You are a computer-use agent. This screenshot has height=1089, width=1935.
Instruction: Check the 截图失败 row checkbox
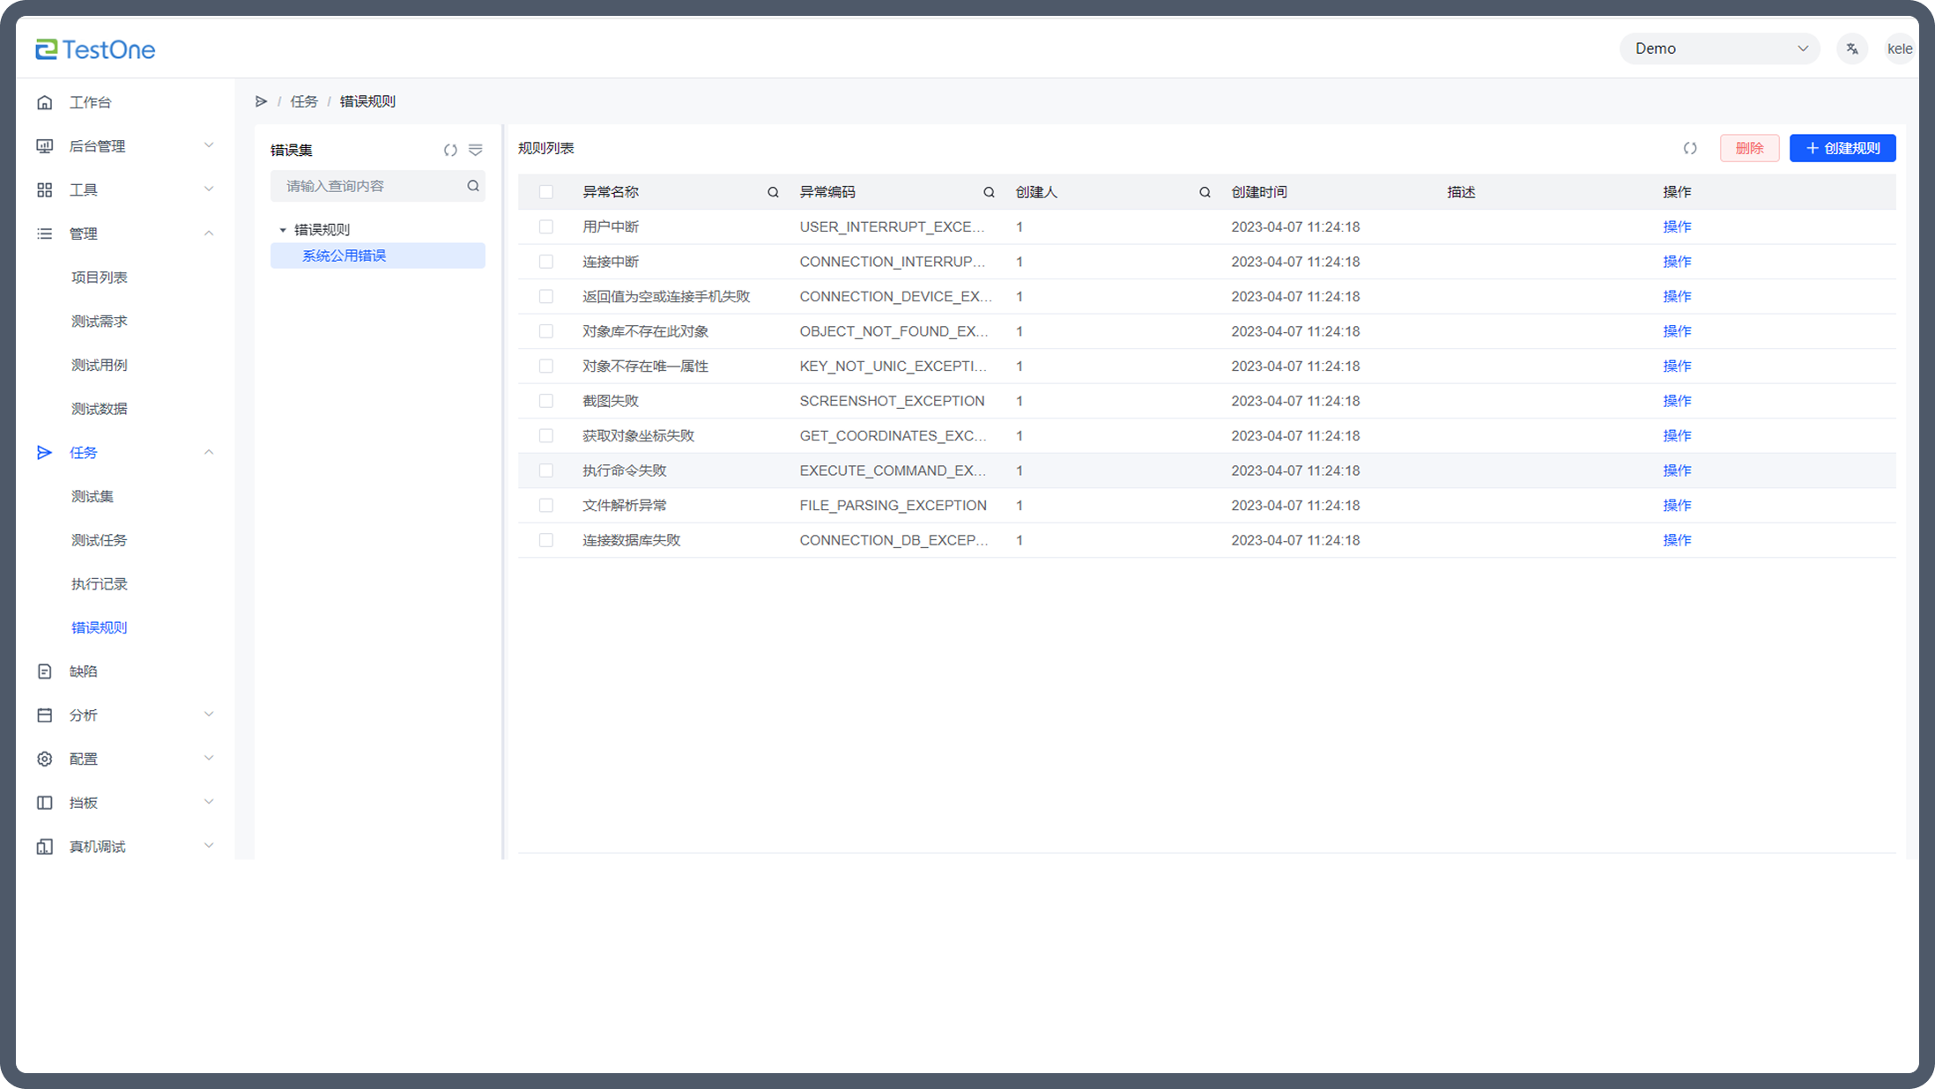(546, 401)
